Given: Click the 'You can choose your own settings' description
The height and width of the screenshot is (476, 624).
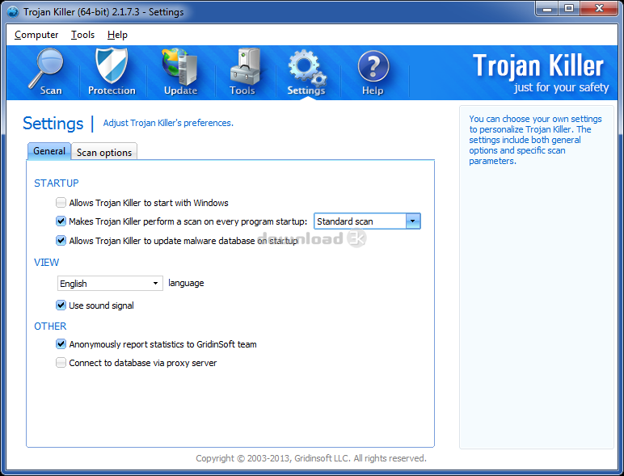Looking at the screenshot, I should coord(535,140).
